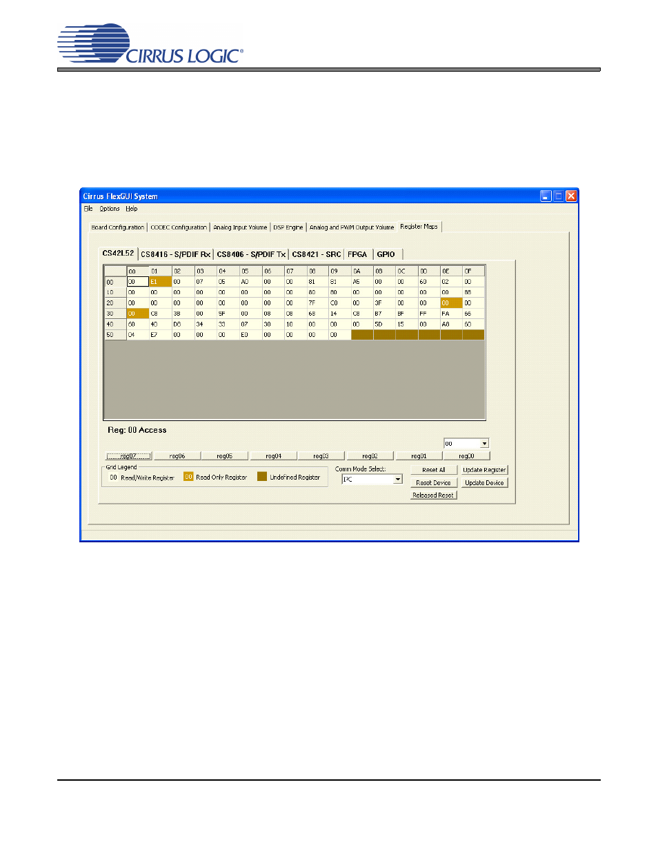Toggle the reg05 bit button
Screen dimensions: 658x851
225,456
